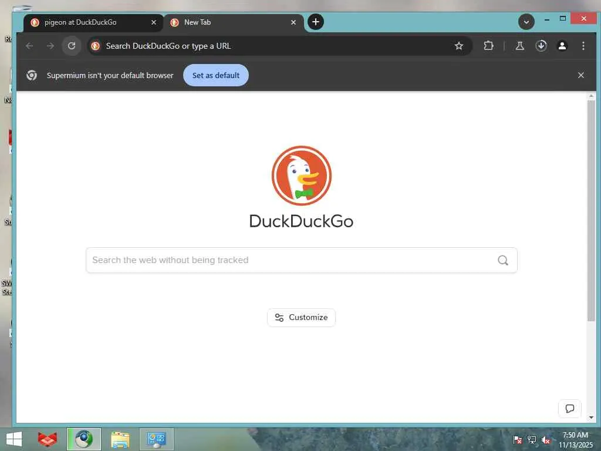Screen dimensions: 601x451
Task: Close the pigeon at DuckDuckGo tab
Action: click(154, 23)
